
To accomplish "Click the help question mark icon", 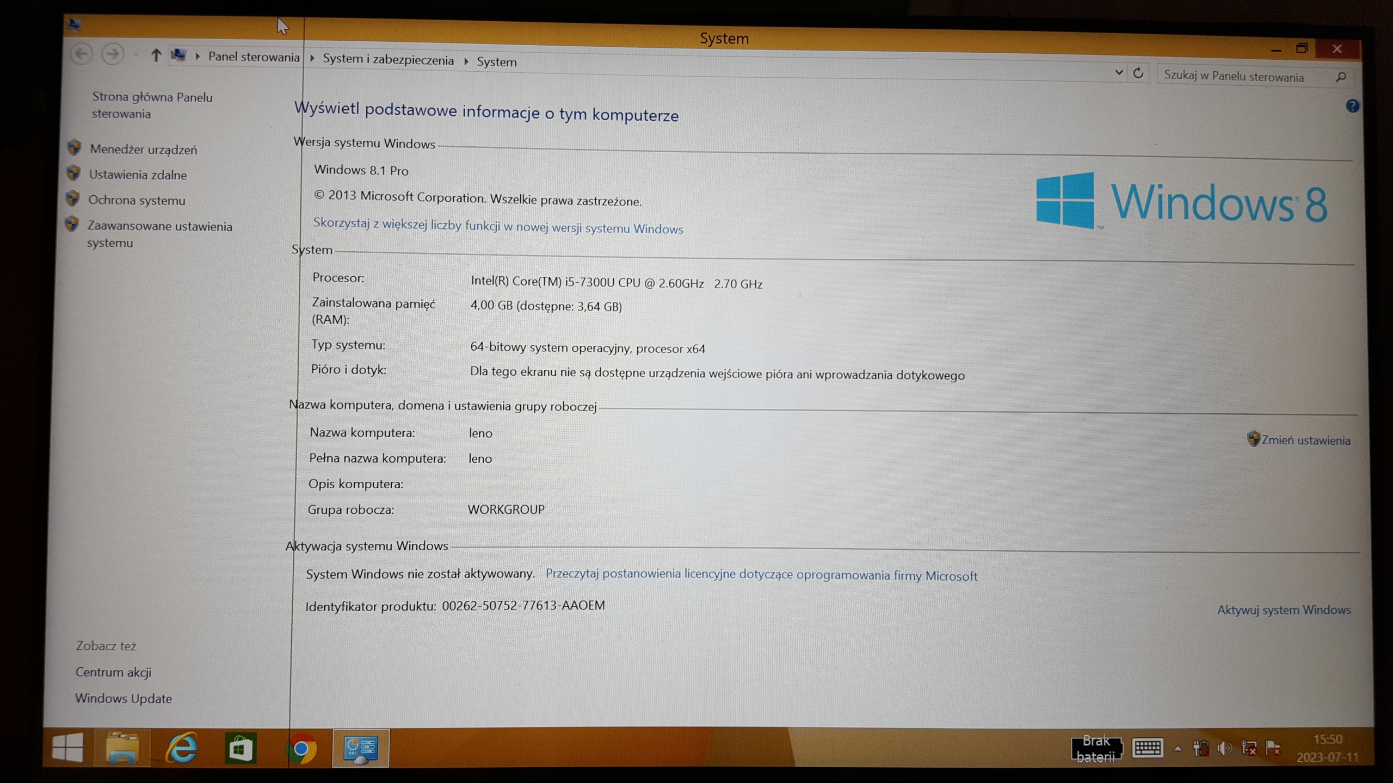I will (x=1352, y=106).
